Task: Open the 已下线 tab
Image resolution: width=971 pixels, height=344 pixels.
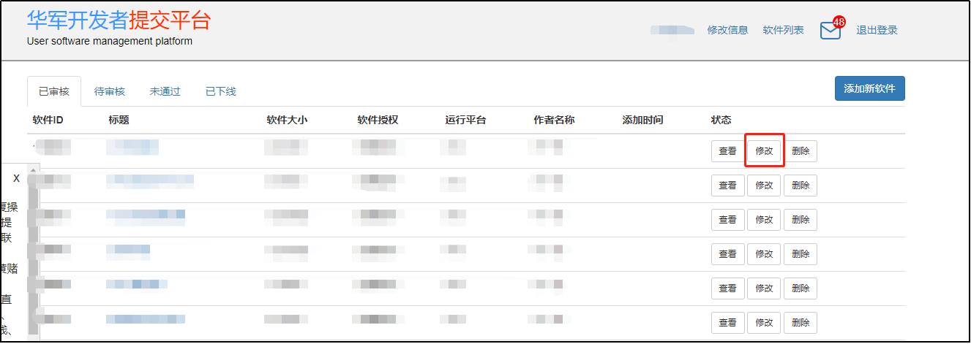Action: click(220, 91)
